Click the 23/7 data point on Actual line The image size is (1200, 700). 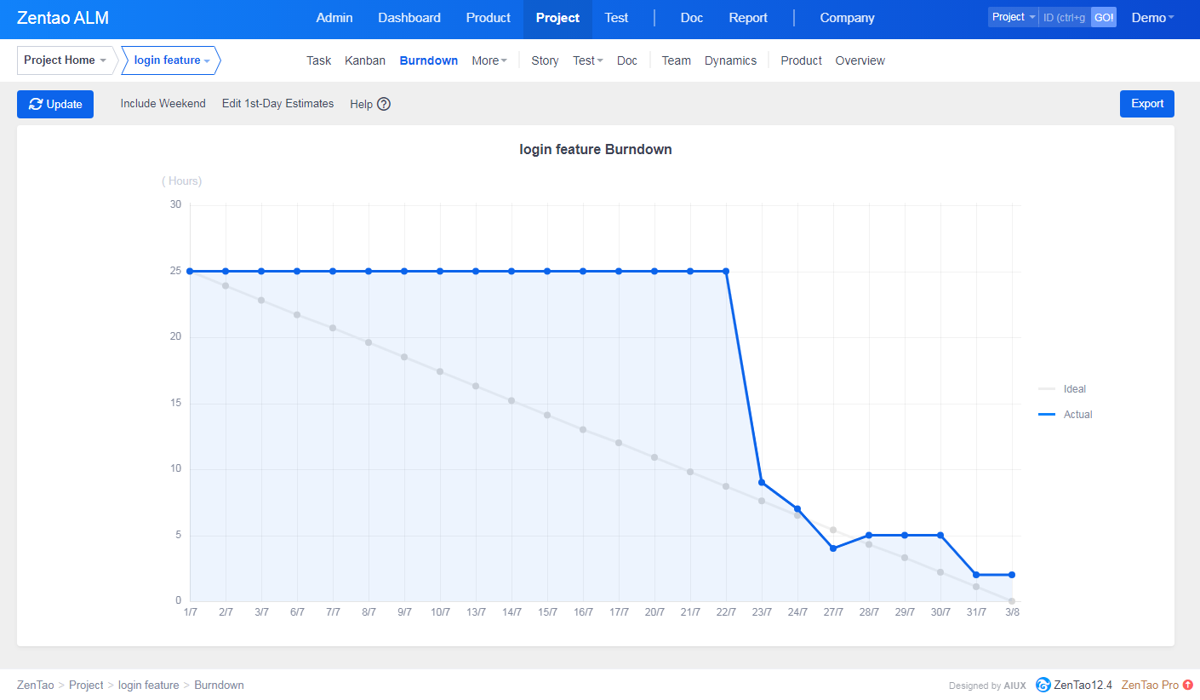click(x=762, y=482)
